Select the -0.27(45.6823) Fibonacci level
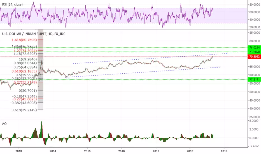The width and height of the screenshot is (261, 154). (24, 99)
